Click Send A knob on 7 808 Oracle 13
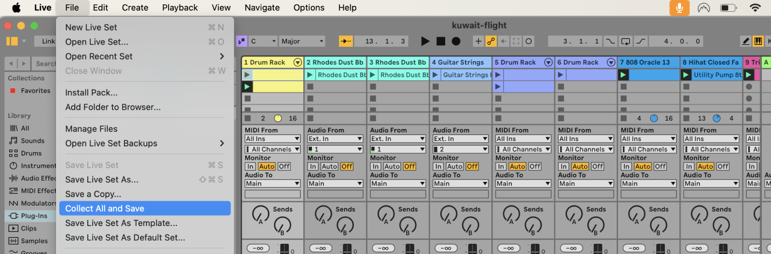Image resolution: width=771 pixels, height=254 pixels. [636, 214]
